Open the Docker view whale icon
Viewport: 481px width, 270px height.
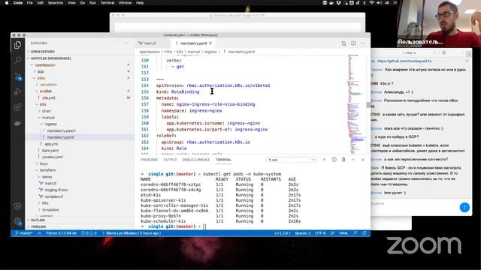coord(17,123)
